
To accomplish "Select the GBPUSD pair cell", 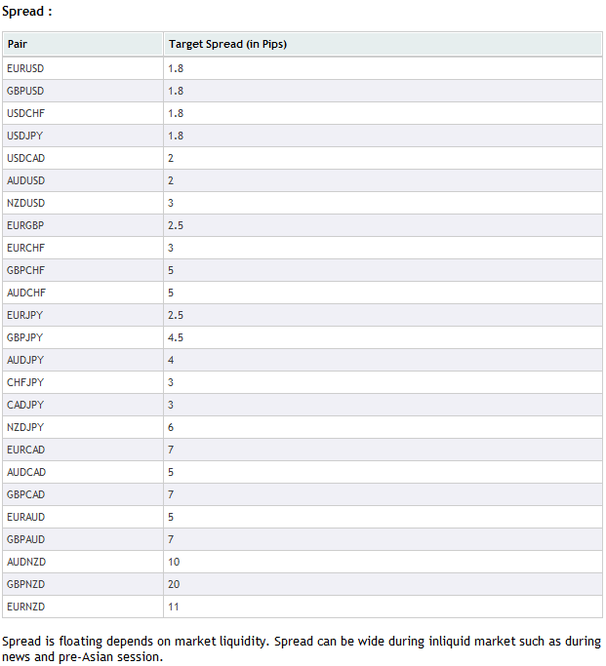I will coord(83,91).
